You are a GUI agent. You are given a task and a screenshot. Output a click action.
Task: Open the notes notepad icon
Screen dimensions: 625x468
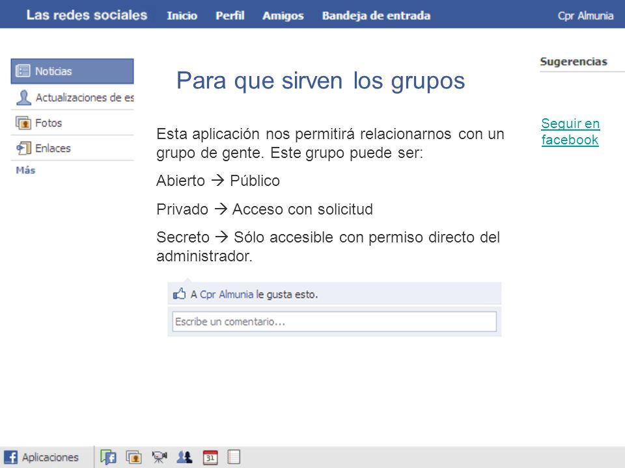[234, 457]
